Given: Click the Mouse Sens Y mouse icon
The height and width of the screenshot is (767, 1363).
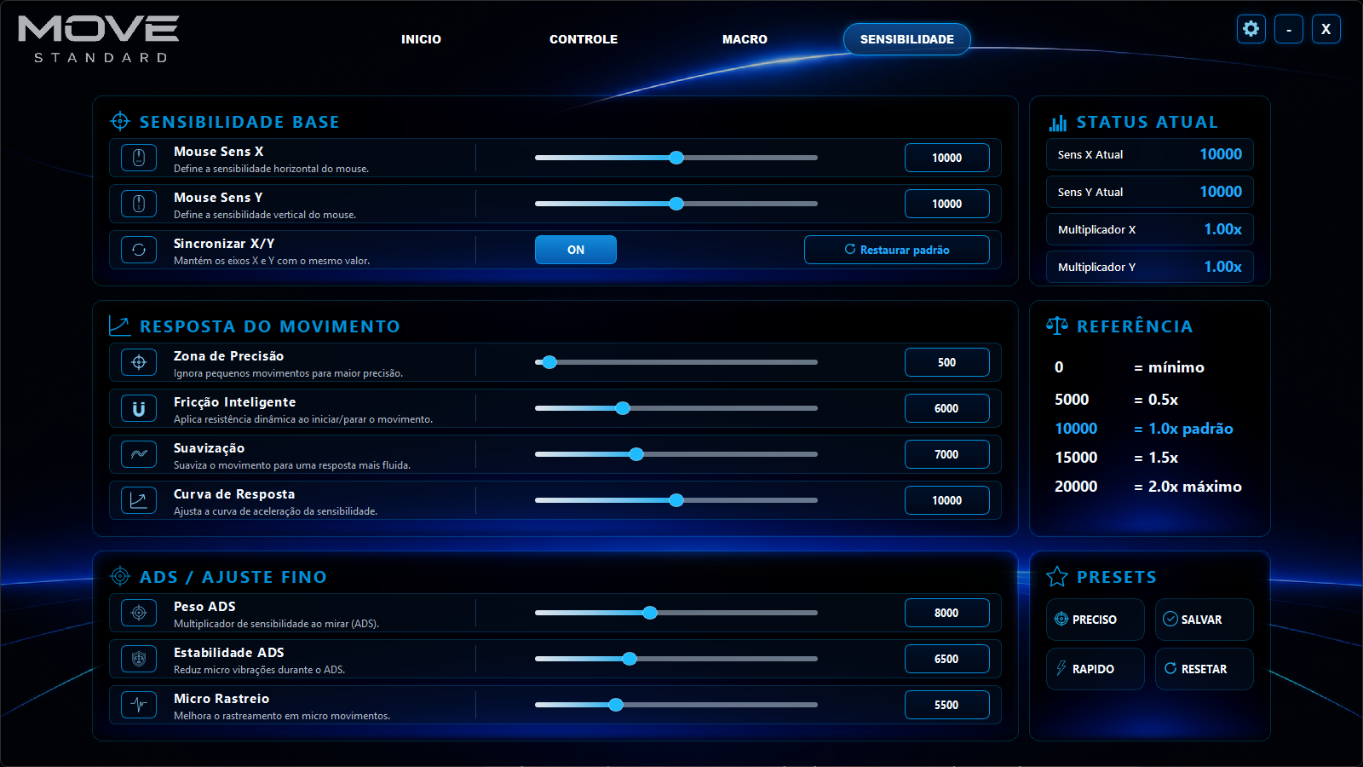Looking at the screenshot, I should (x=139, y=204).
